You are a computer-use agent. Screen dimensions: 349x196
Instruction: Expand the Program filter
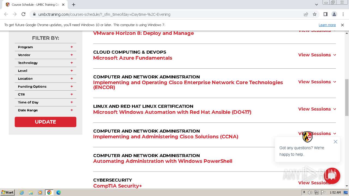coord(46,47)
